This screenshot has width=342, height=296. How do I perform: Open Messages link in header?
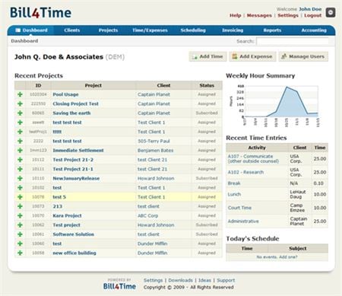259,15
